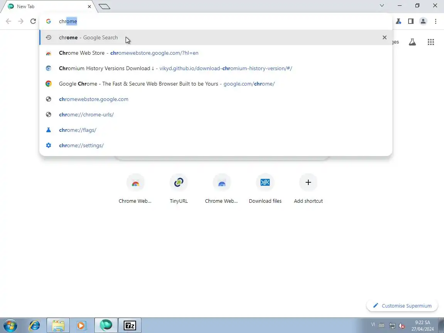444x333 pixels.
Task: Open the labs flask icon on the page
Action: [x=412, y=42]
